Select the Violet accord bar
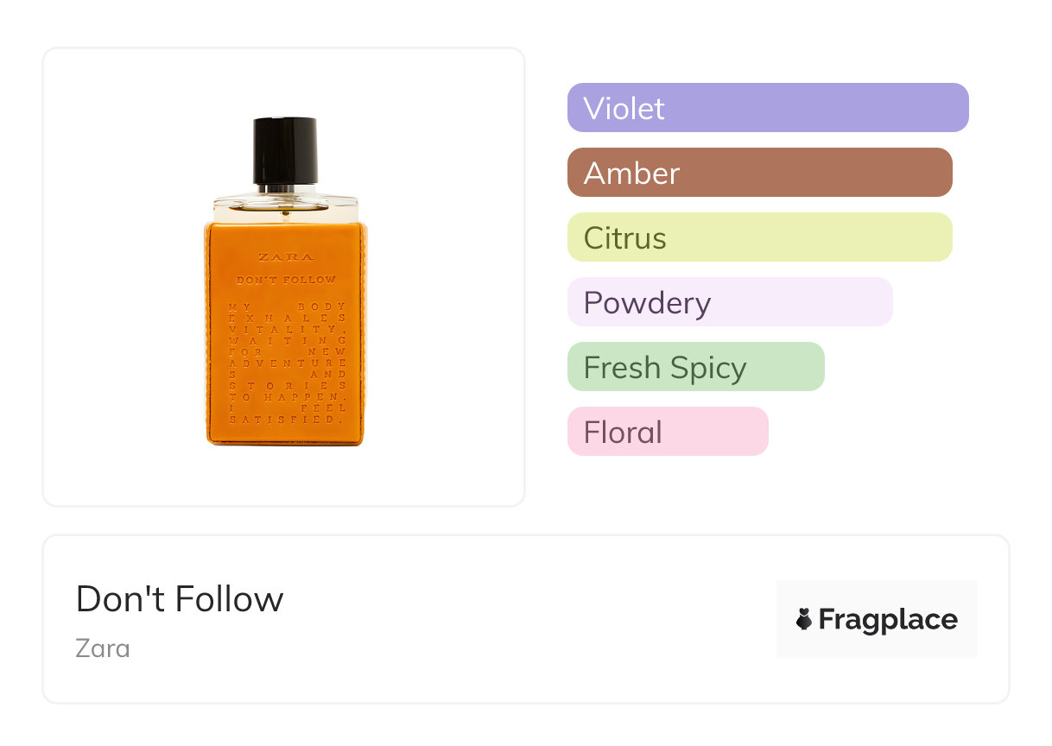 coord(768,108)
